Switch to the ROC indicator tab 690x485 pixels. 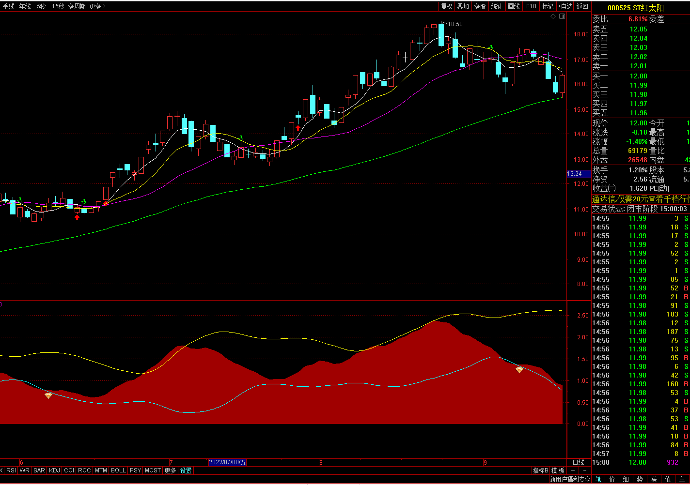point(84,470)
